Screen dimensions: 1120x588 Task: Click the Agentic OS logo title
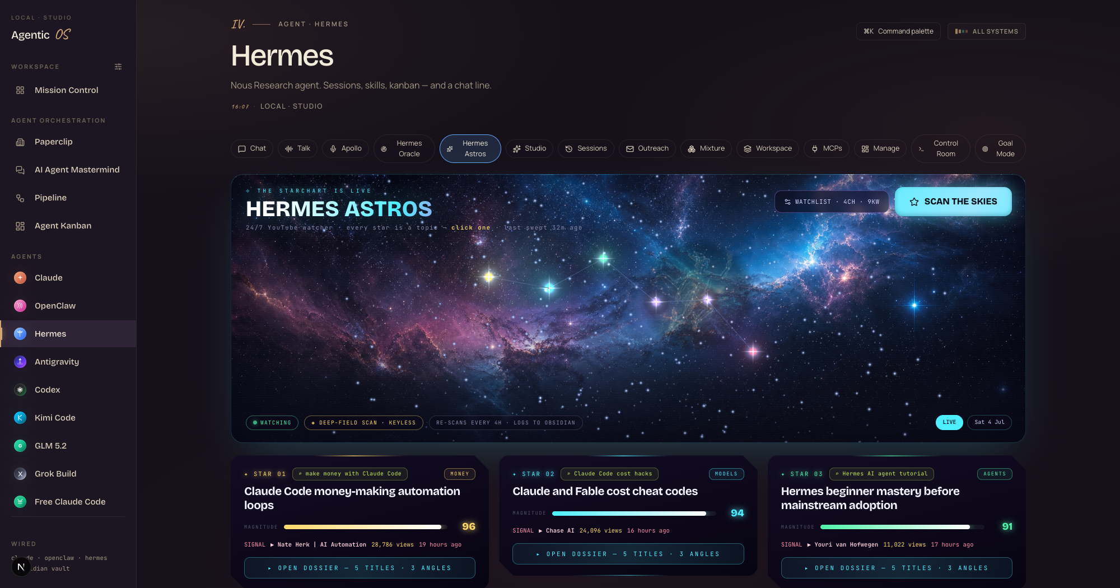click(41, 35)
